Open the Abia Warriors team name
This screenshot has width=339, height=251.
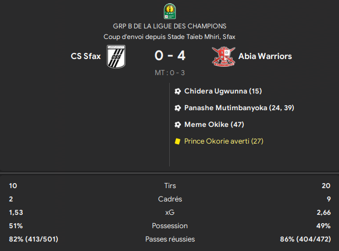265,56
